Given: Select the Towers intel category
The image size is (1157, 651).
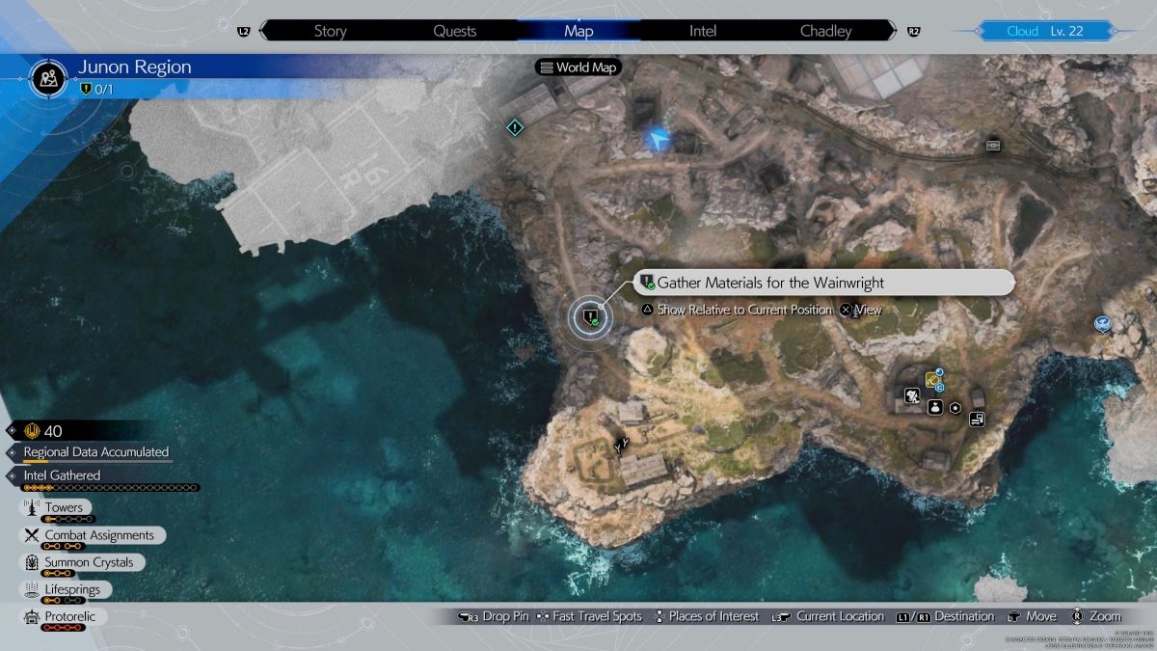Looking at the screenshot, I should [56, 508].
